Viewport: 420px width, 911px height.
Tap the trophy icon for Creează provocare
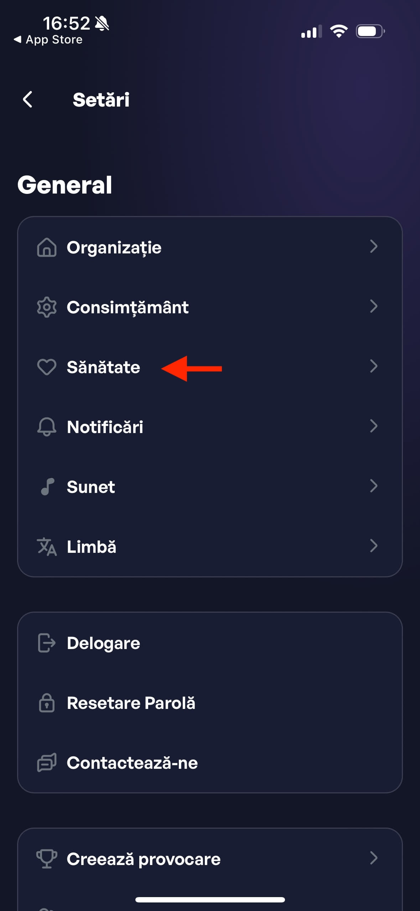47,859
